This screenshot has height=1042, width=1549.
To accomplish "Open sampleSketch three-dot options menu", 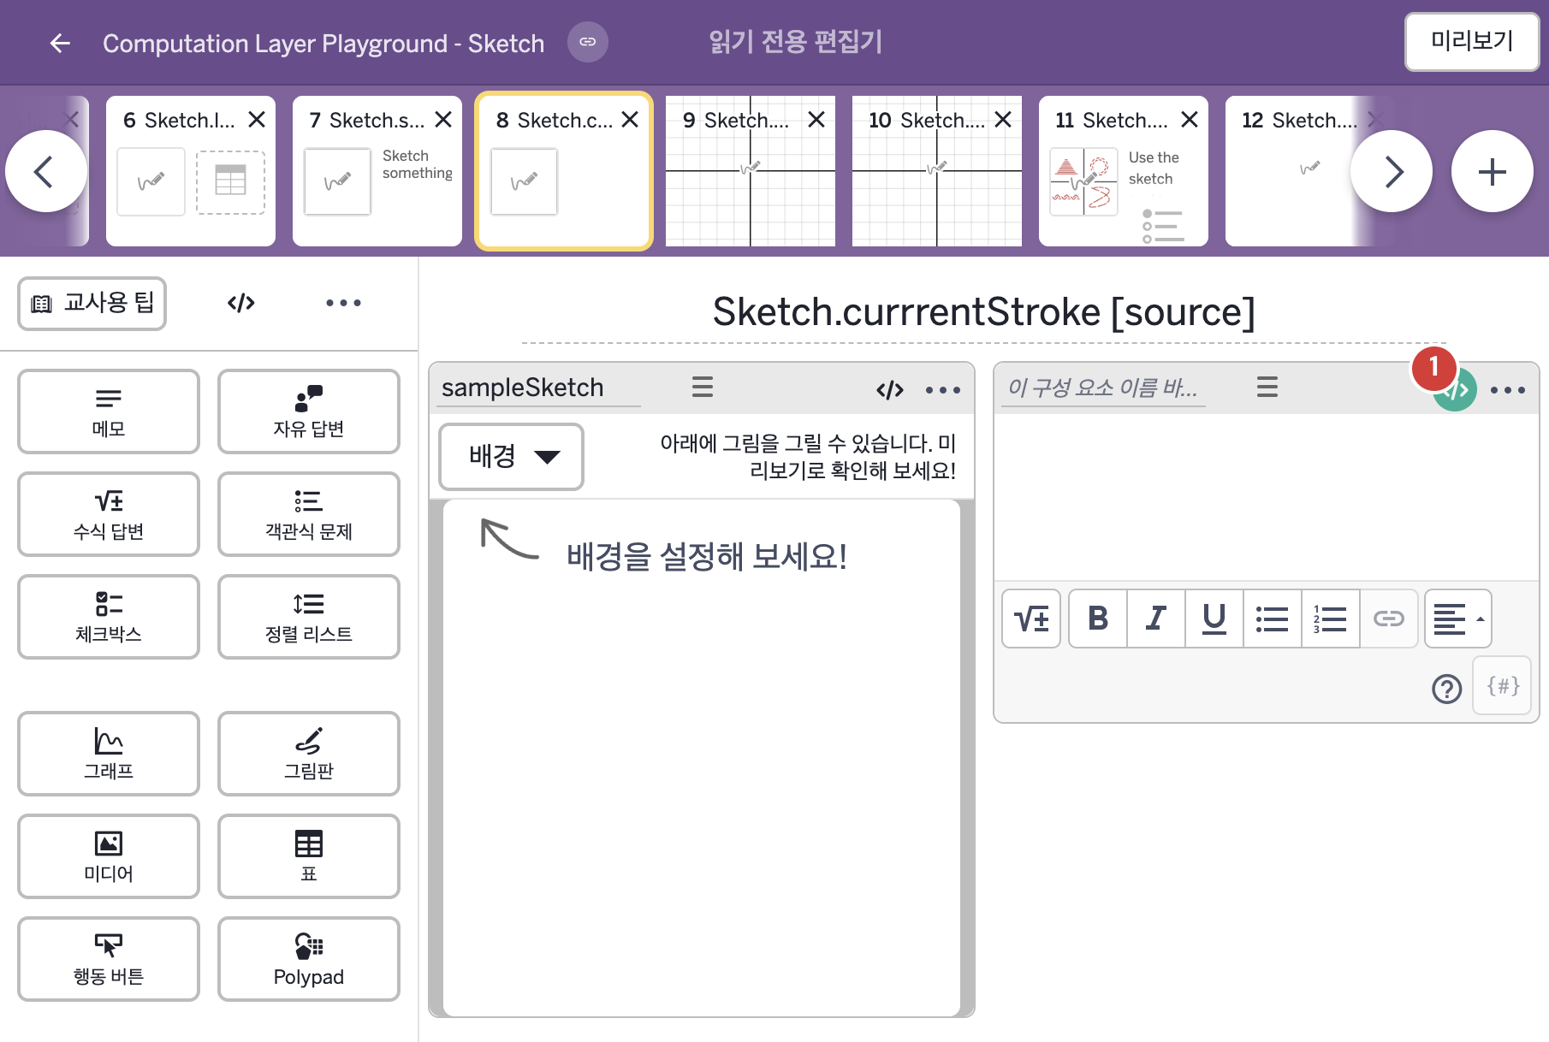I will pyautogui.click(x=943, y=390).
